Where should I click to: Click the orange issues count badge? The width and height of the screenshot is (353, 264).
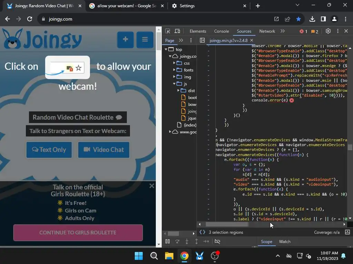[315, 31]
